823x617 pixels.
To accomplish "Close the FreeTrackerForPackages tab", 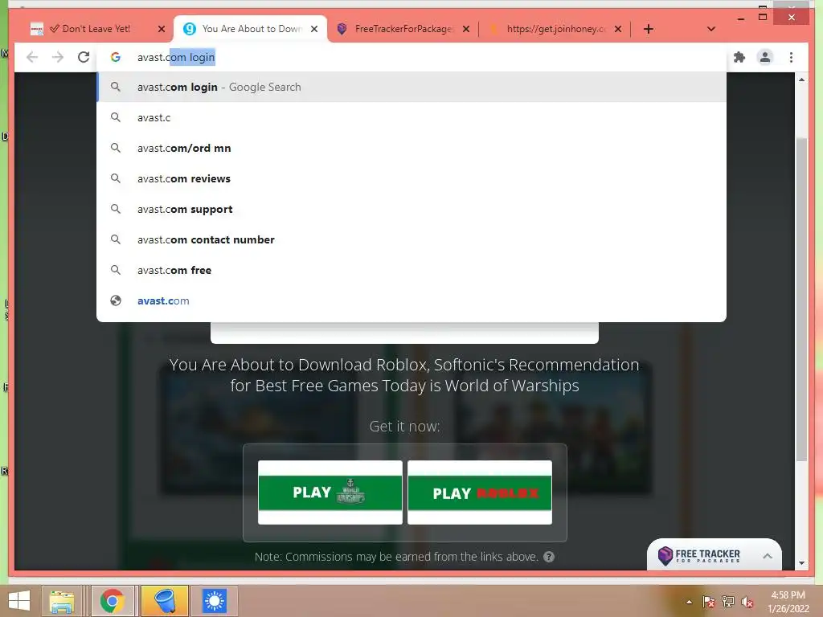I will click(466, 29).
